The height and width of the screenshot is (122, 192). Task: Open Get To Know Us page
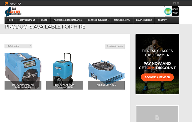pyautogui.click(x=27, y=20)
